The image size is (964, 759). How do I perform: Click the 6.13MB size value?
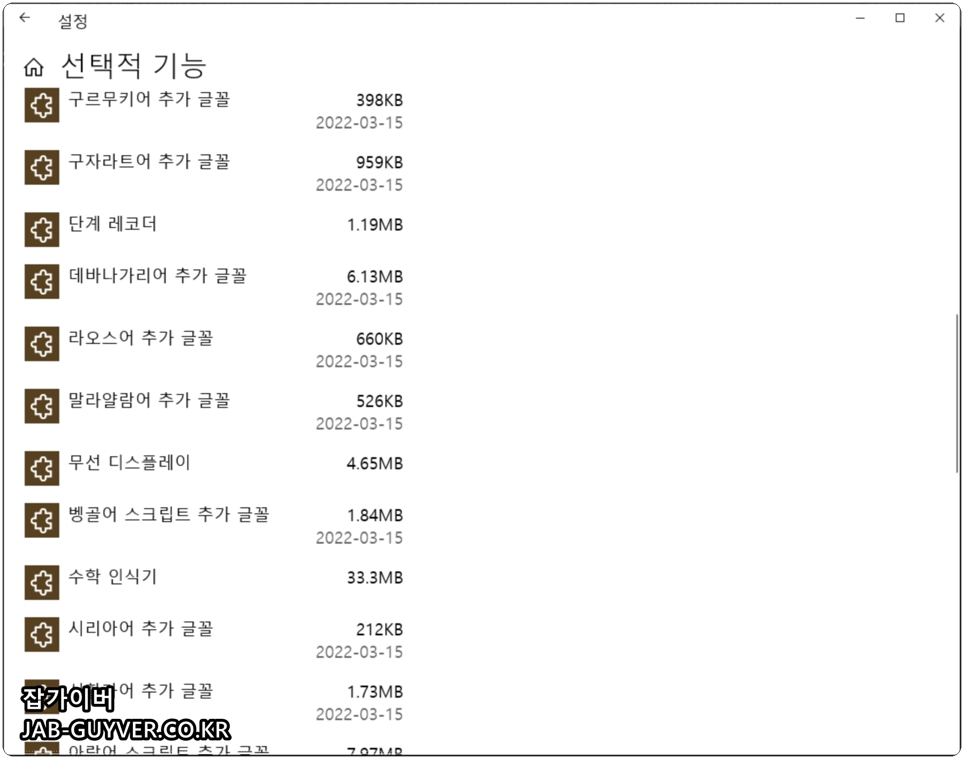[x=375, y=276]
